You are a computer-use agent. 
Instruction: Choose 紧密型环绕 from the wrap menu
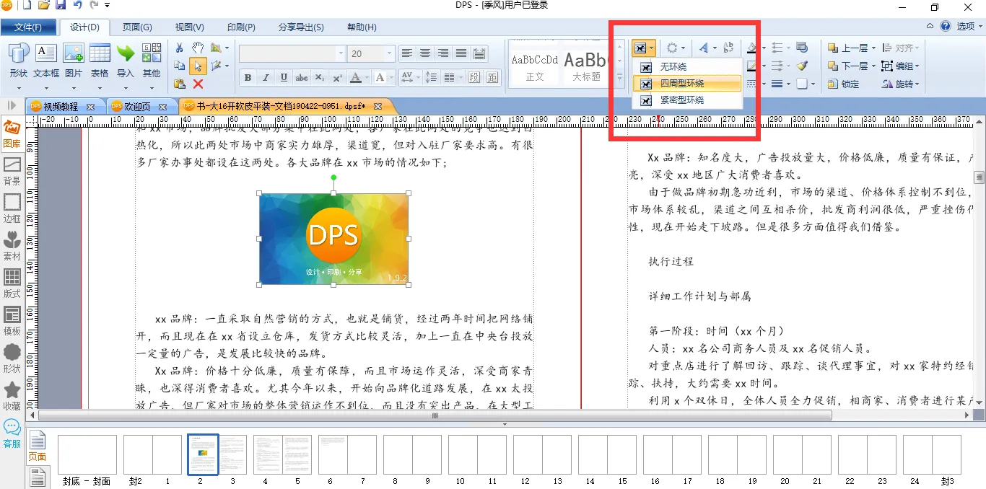[681, 100]
